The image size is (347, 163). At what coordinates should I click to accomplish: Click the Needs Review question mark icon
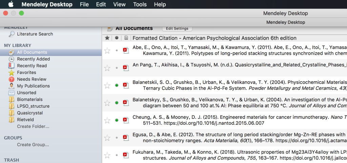[11, 79]
